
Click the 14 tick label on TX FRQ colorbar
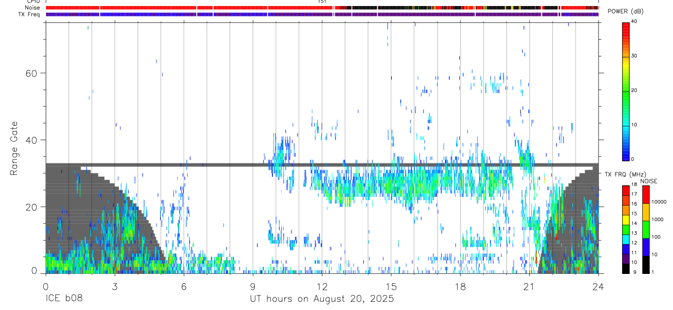(x=635, y=224)
